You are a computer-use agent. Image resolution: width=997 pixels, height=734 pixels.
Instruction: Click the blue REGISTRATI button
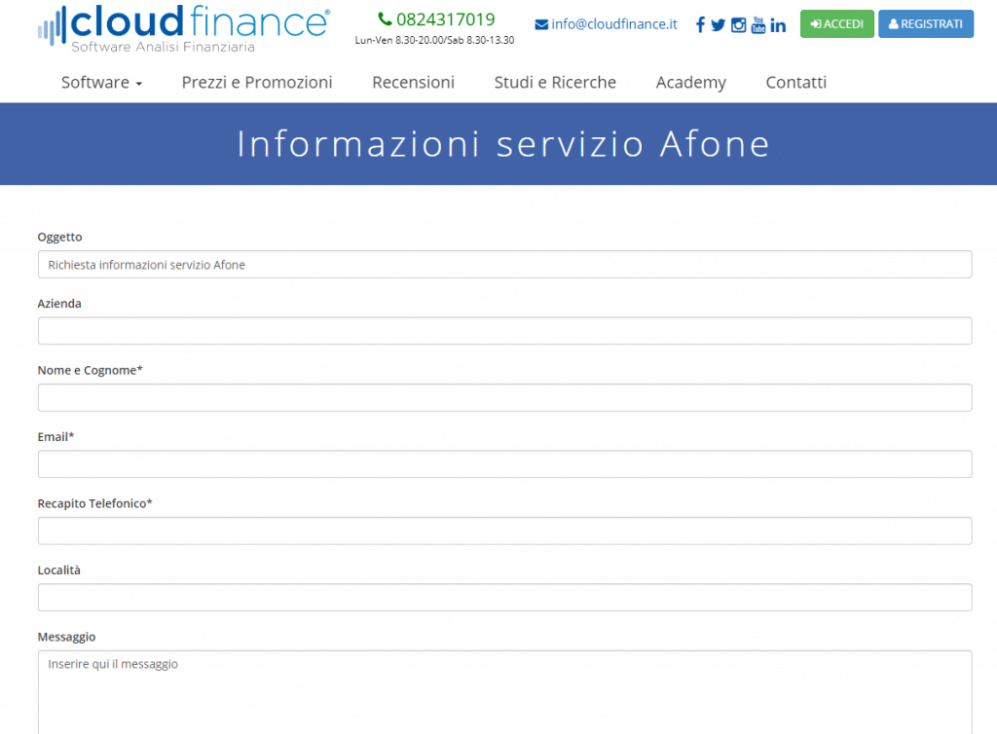(926, 24)
